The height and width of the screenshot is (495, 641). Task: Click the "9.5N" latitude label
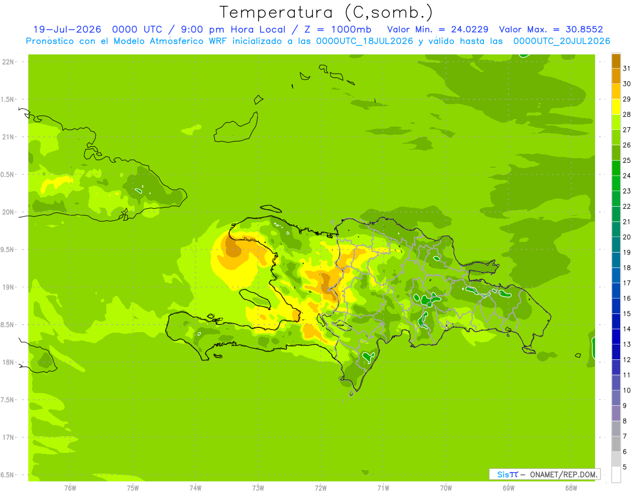pos(8,249)
